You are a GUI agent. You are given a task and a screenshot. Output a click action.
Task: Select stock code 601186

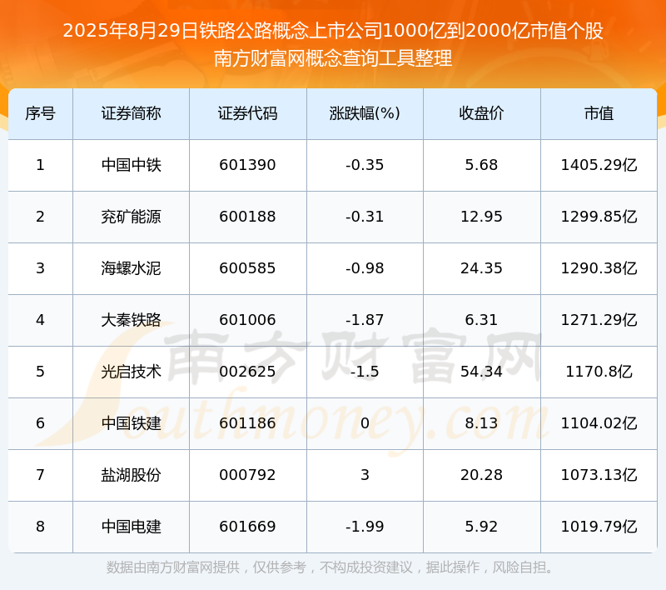[x=247, y=423]
